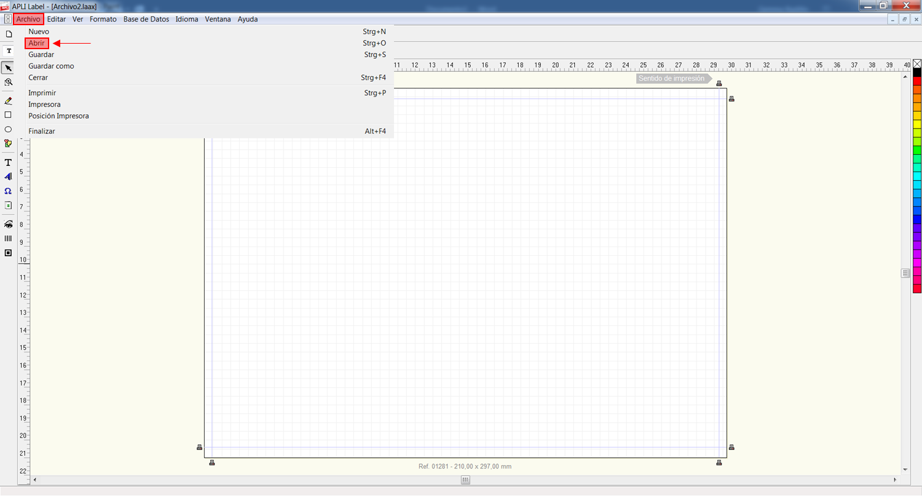Choose the large T text tool
922x496 pixels.
point(9,163)
